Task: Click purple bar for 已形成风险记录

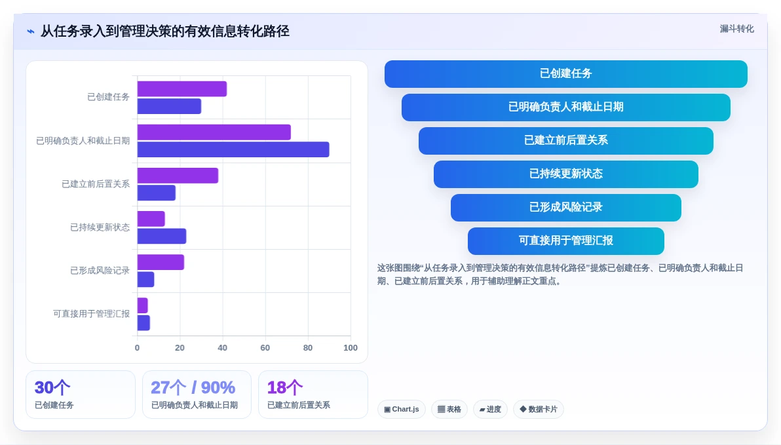Action: 161,262
